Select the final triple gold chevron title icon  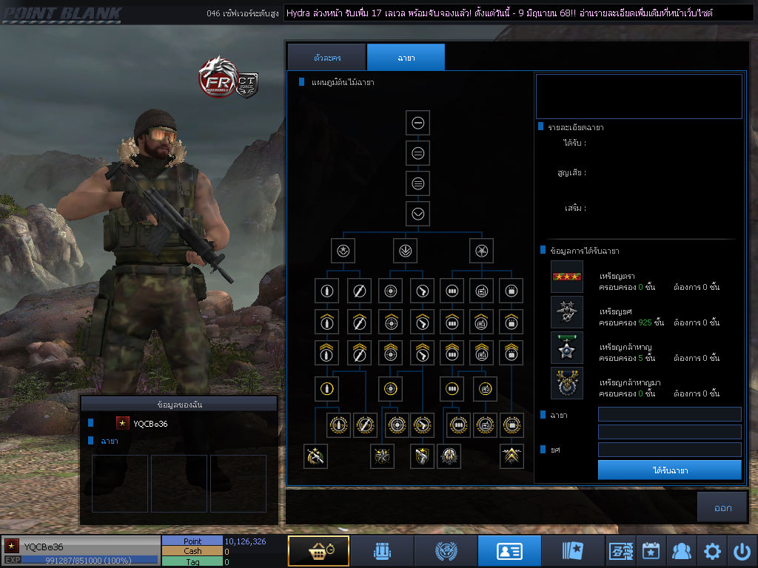[512, 456]
